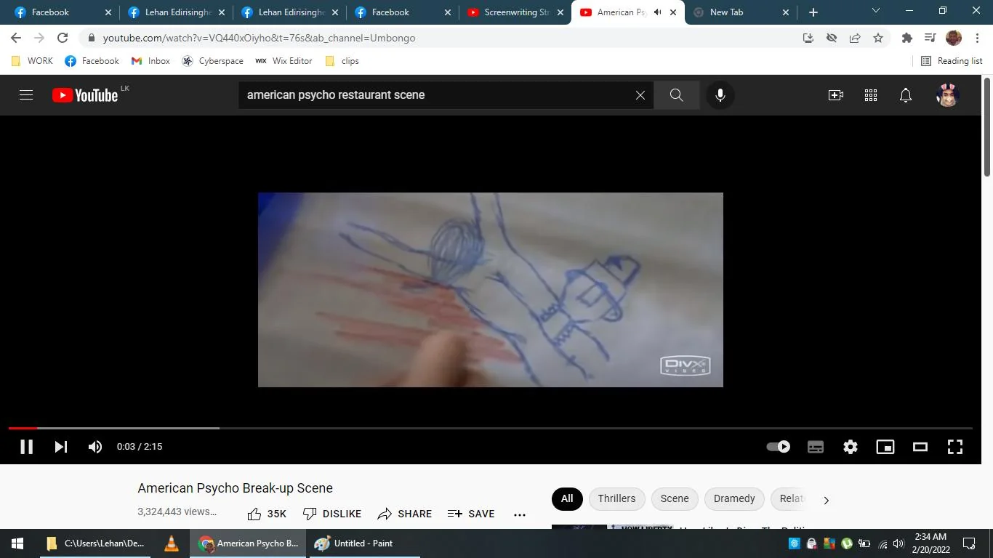
Task: Bookmark this page with the star
Action: (878, 38)
